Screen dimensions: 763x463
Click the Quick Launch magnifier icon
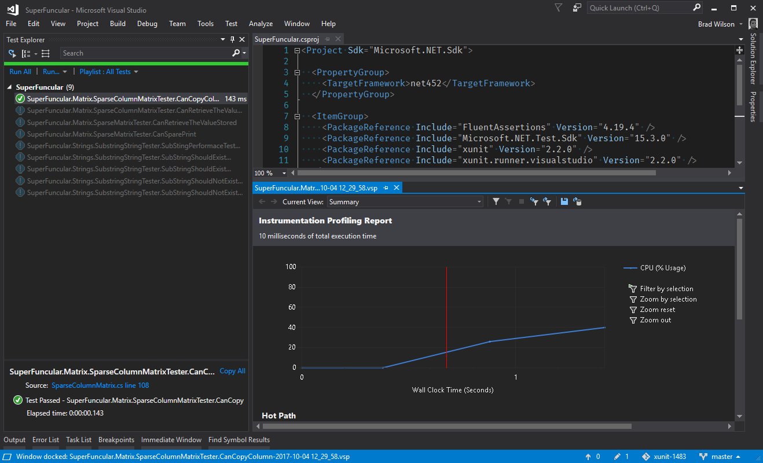[x=697, y=8]
